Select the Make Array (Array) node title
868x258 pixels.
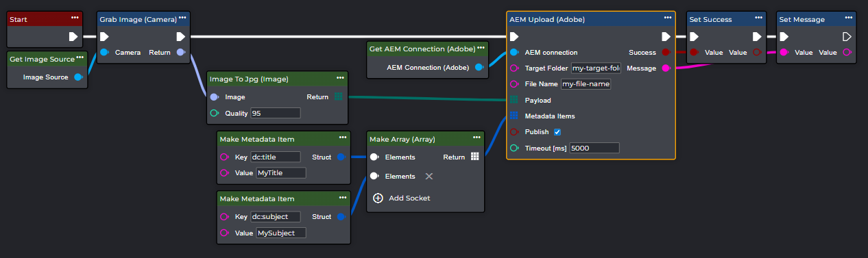click(402, 140)
